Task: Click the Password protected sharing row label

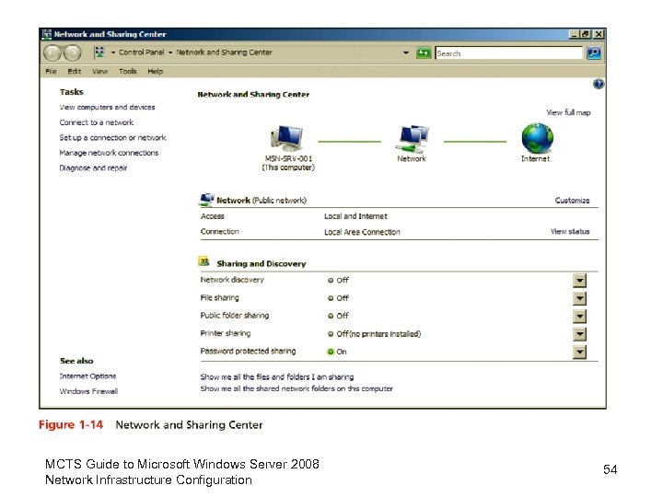Action: click(x=249, y=351)
